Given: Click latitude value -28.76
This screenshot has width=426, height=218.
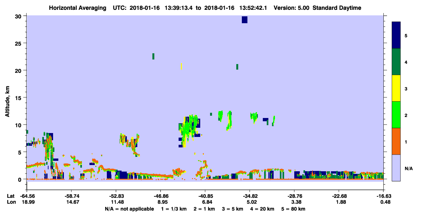Looking at the screenshot, I should (x=294, y=196).
